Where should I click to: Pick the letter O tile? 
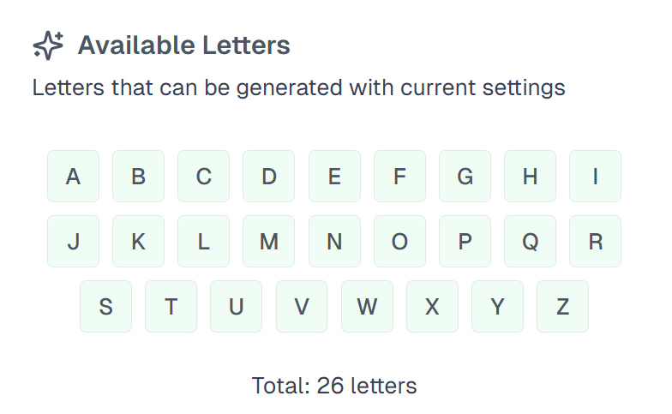click(399, 242)
